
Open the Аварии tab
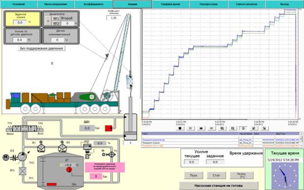[132, 4]
